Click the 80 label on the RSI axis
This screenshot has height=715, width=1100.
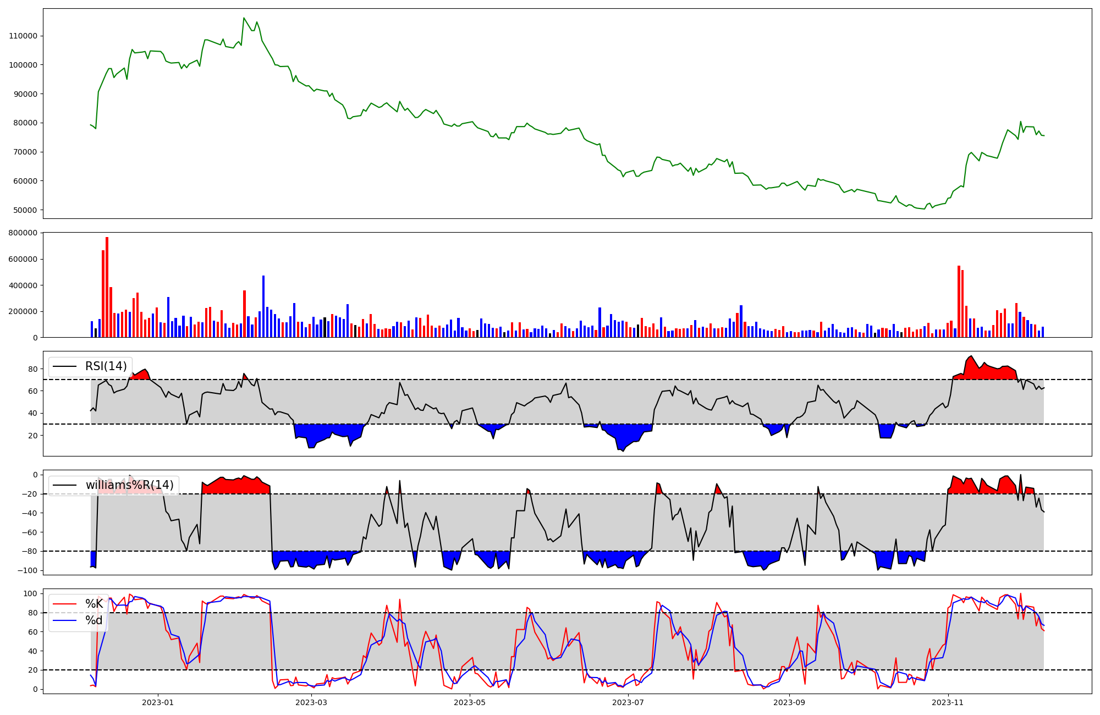click(x=33, y=369)
